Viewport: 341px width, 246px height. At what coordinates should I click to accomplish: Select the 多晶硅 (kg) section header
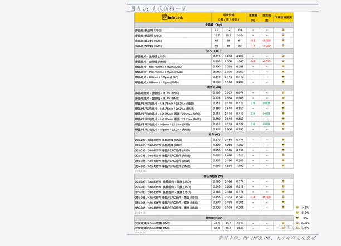click(x=214, y=25)
